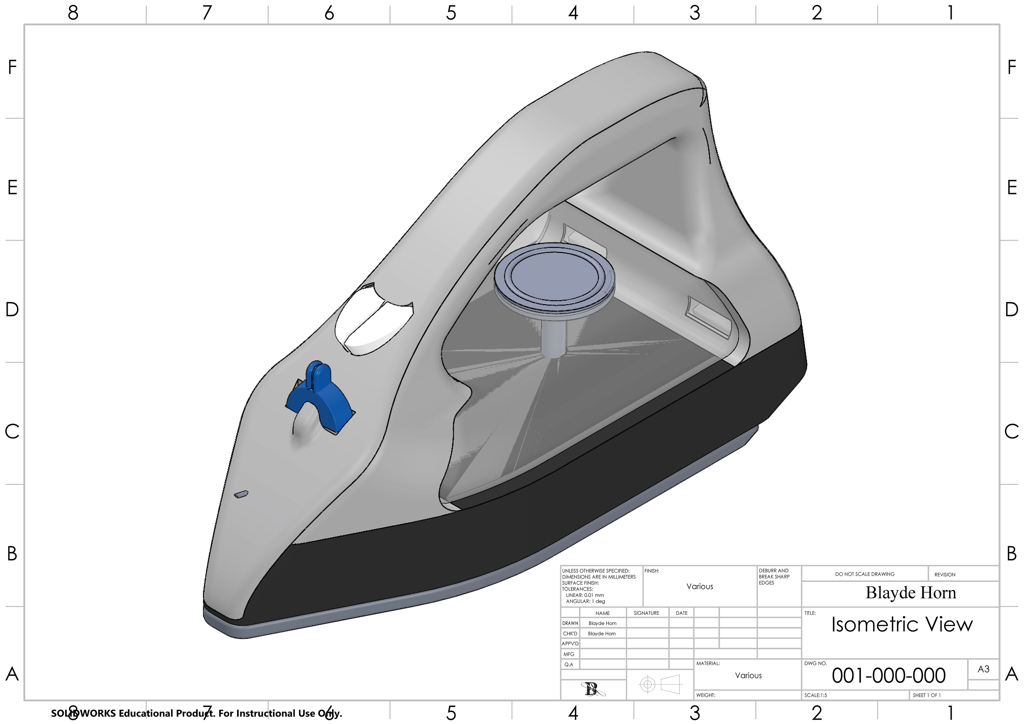Click the DRAWN name cell 'Blayde Horn'
1024x724 pixels.
(602, 623)
